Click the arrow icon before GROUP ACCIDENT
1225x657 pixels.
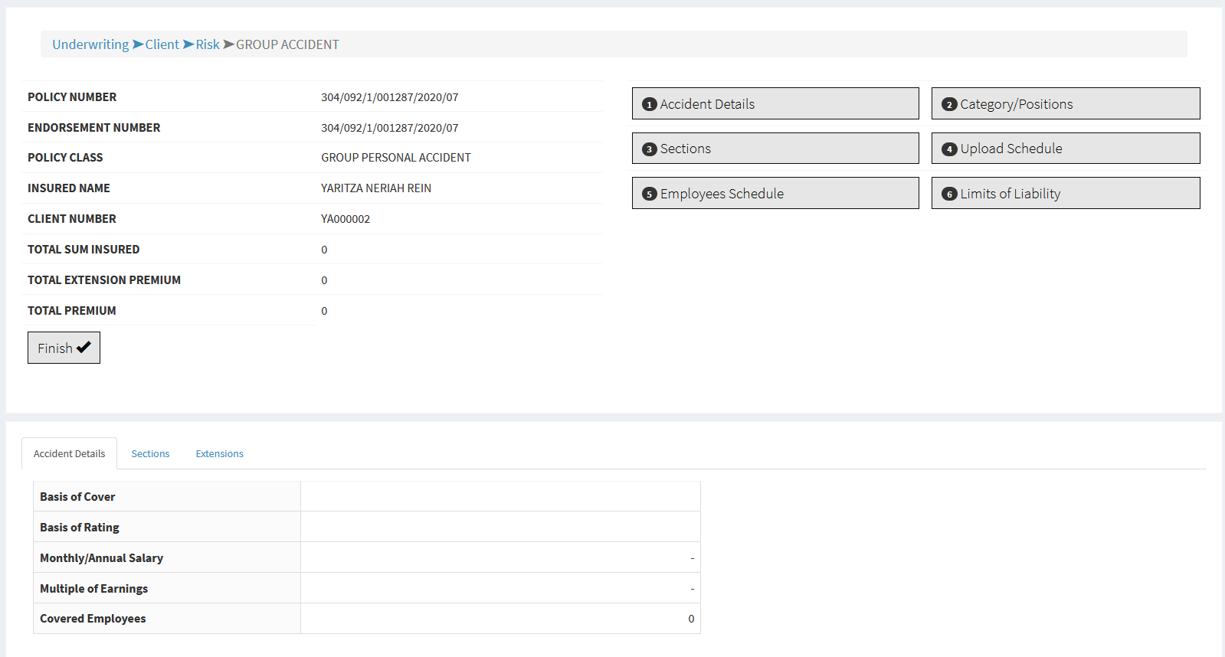(228, 44)
